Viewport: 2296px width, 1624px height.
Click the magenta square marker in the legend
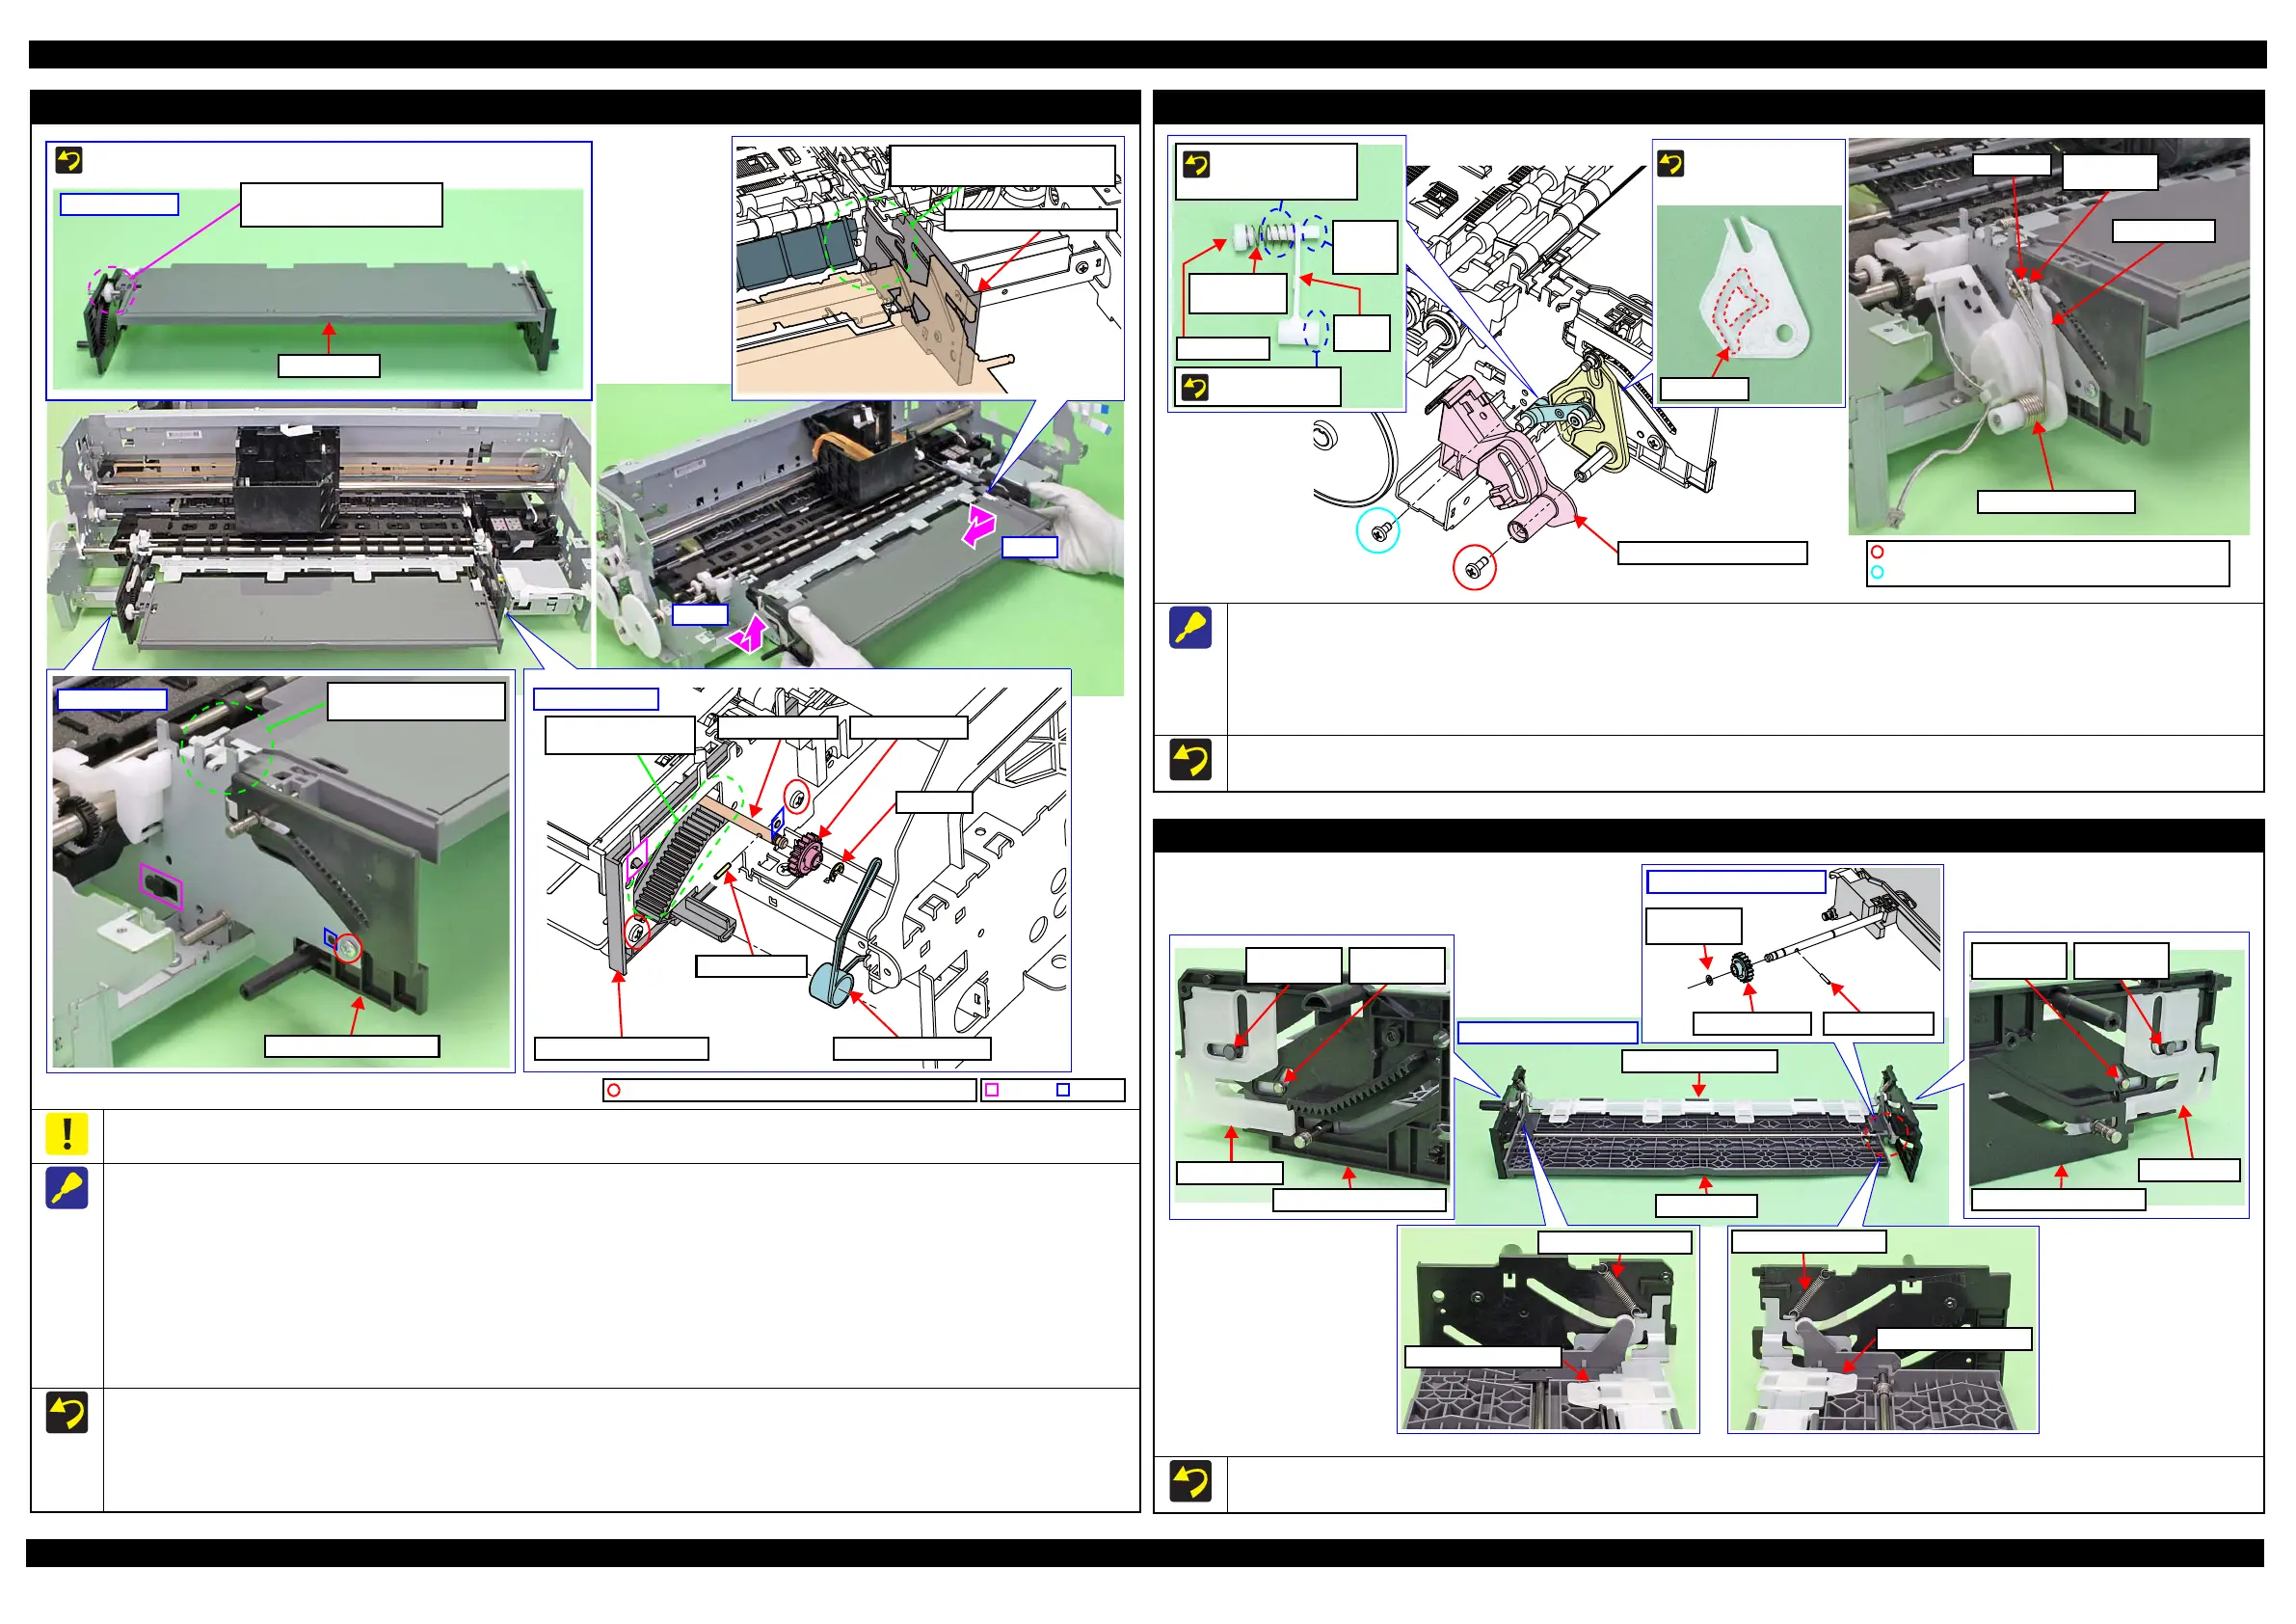coord(992,1090)
